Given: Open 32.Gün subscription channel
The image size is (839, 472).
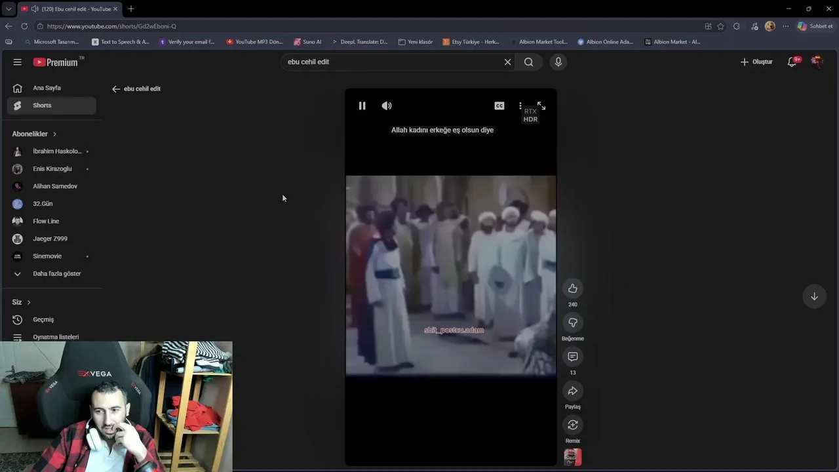Looking at the screenshot, I should click(x=51, y=204).
